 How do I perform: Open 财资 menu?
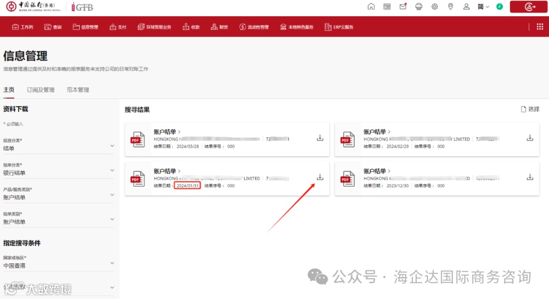point(220,27)
